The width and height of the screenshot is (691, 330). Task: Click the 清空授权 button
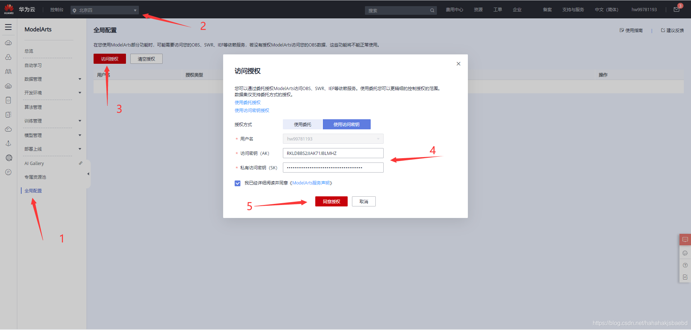[x=146, y=59]
